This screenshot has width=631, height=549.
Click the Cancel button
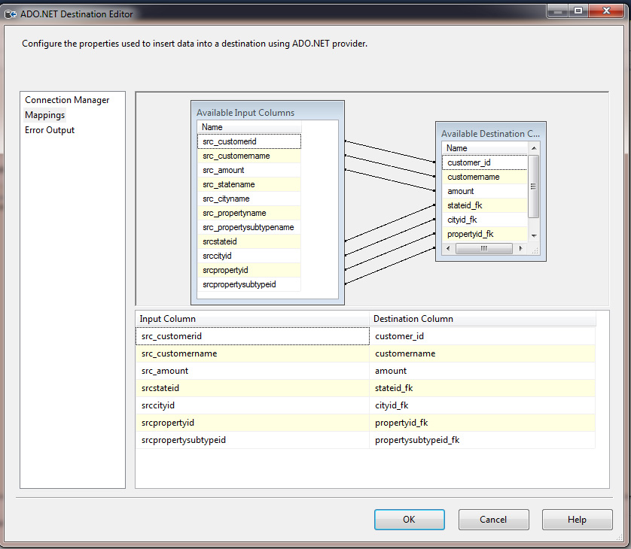(x=493, y=520)
